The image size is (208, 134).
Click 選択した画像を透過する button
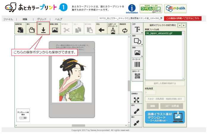pyautogui.click(x=165, y=83)
